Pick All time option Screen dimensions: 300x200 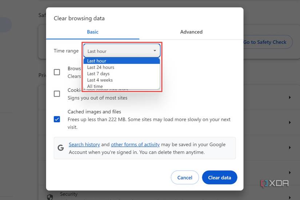tap(122, 86)
